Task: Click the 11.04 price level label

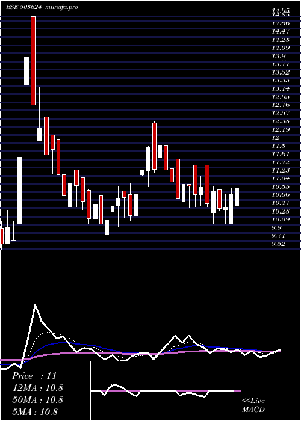Action: (x=281, y=178)
